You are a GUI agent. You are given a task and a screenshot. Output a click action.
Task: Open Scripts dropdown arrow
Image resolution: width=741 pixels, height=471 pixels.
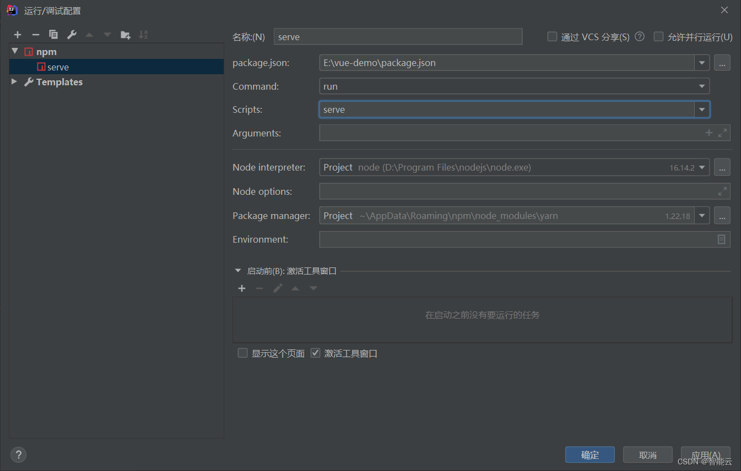[x=702, y=109]
